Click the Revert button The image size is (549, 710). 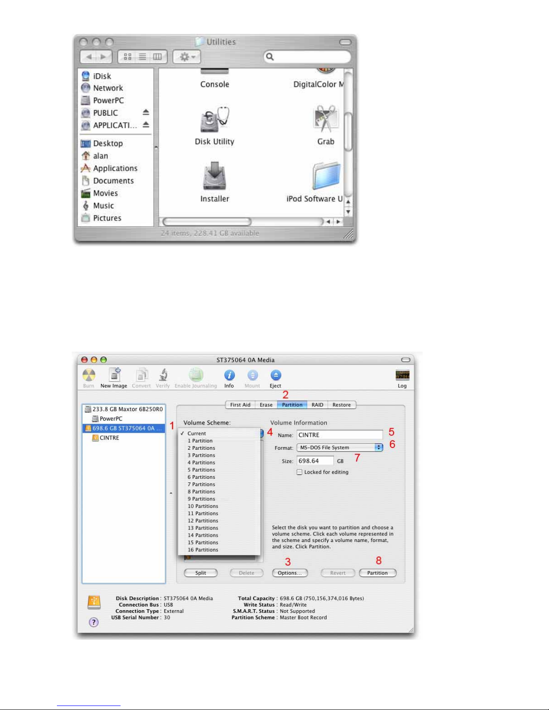pyautogui.click(x=338, y=573)
